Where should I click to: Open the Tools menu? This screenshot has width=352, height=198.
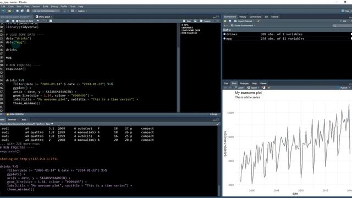[x=73, y=7]
